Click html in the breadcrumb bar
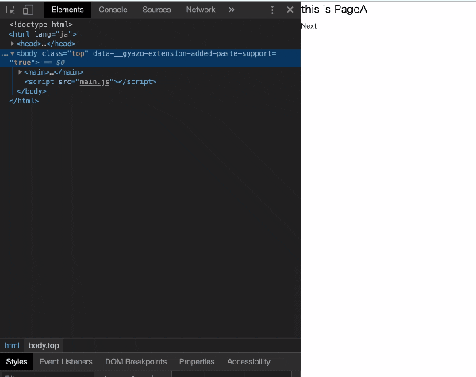Viewport: 476px width, 377px height. 12,346
